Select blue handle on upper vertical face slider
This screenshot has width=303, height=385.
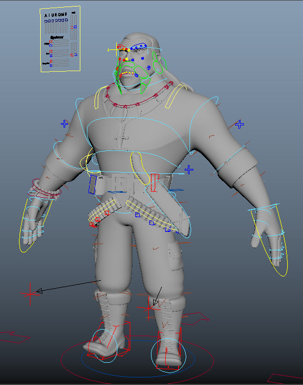[x=75, y=27]
